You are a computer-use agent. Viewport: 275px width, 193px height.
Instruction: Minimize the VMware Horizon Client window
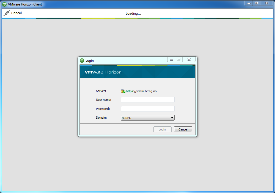click(249, 3)
